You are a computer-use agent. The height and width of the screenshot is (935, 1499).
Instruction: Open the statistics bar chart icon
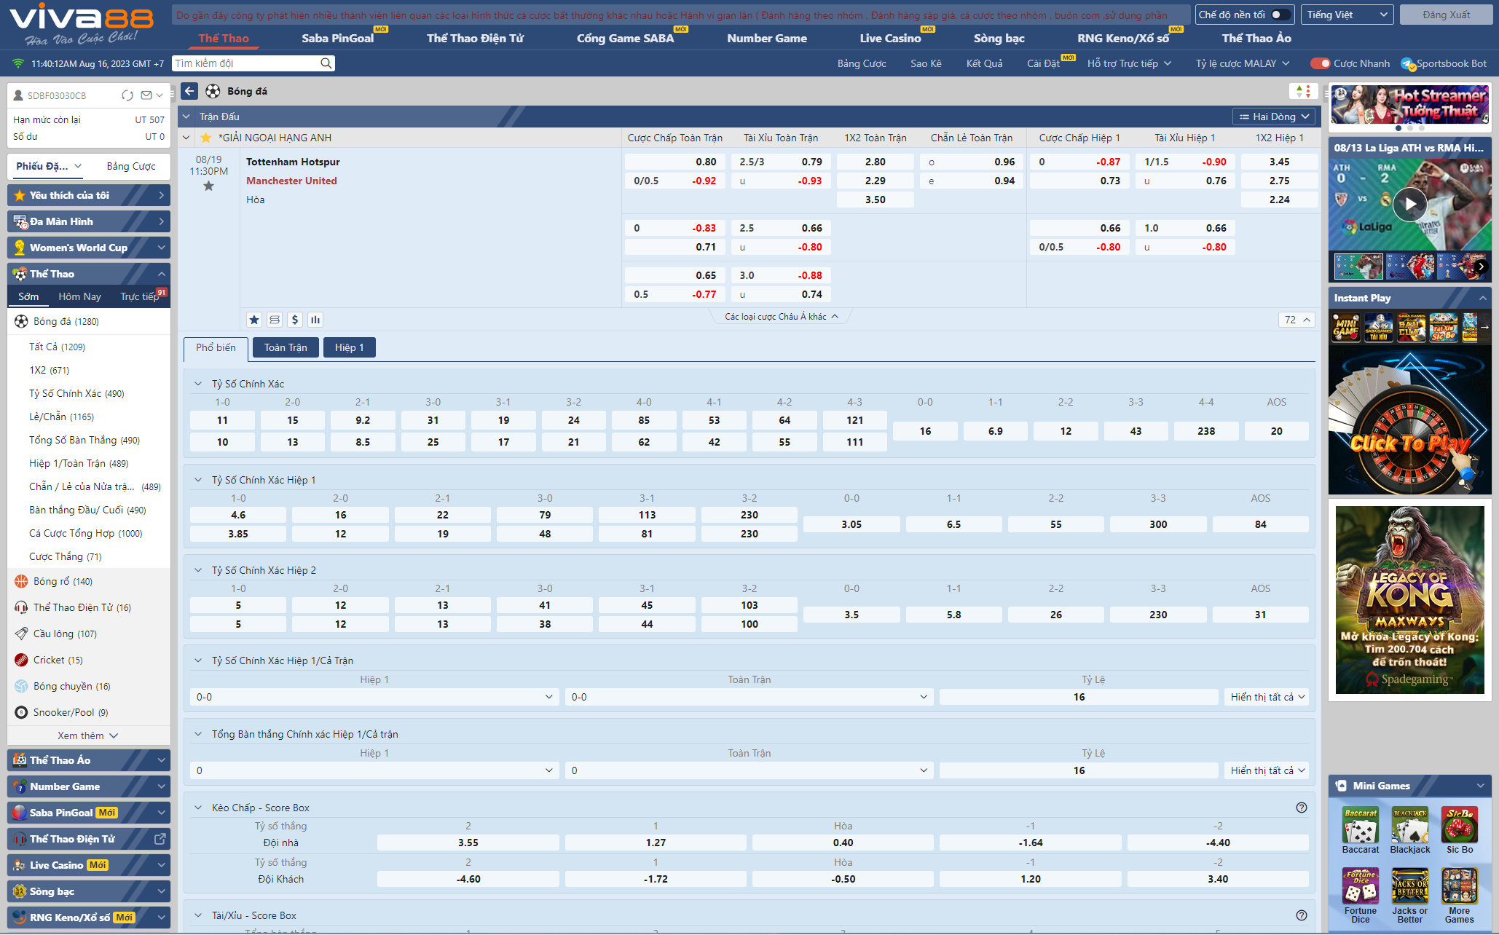pos(315,320)
